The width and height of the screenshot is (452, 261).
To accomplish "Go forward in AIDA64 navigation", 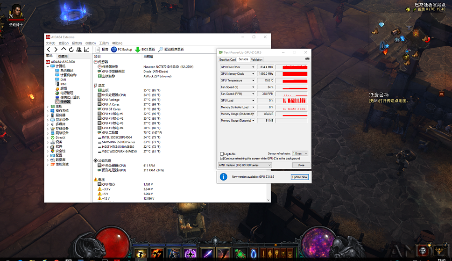I will [x=56, y=50].
